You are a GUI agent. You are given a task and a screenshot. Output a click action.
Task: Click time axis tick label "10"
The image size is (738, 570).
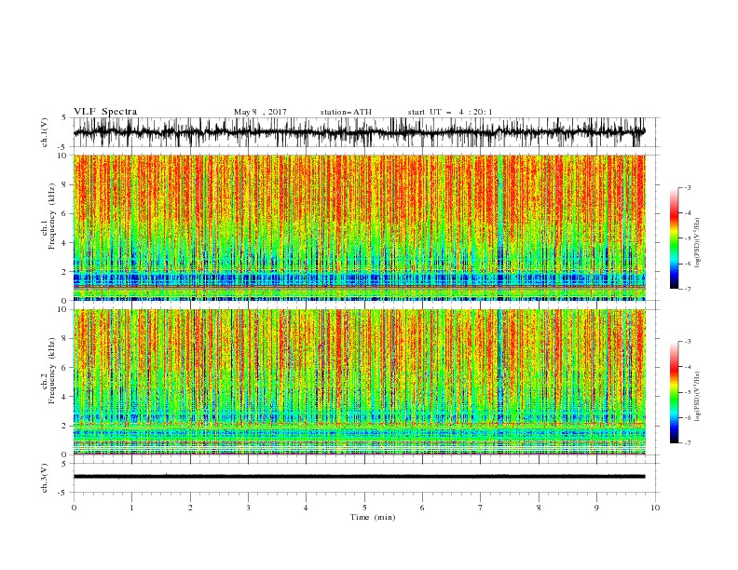(655, 508)
